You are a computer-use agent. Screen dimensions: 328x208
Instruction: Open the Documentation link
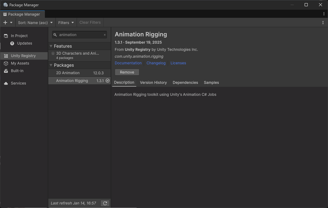click(x=128, y=63)
